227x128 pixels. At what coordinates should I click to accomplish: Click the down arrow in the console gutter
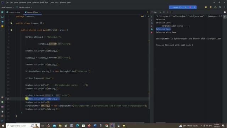152,20
